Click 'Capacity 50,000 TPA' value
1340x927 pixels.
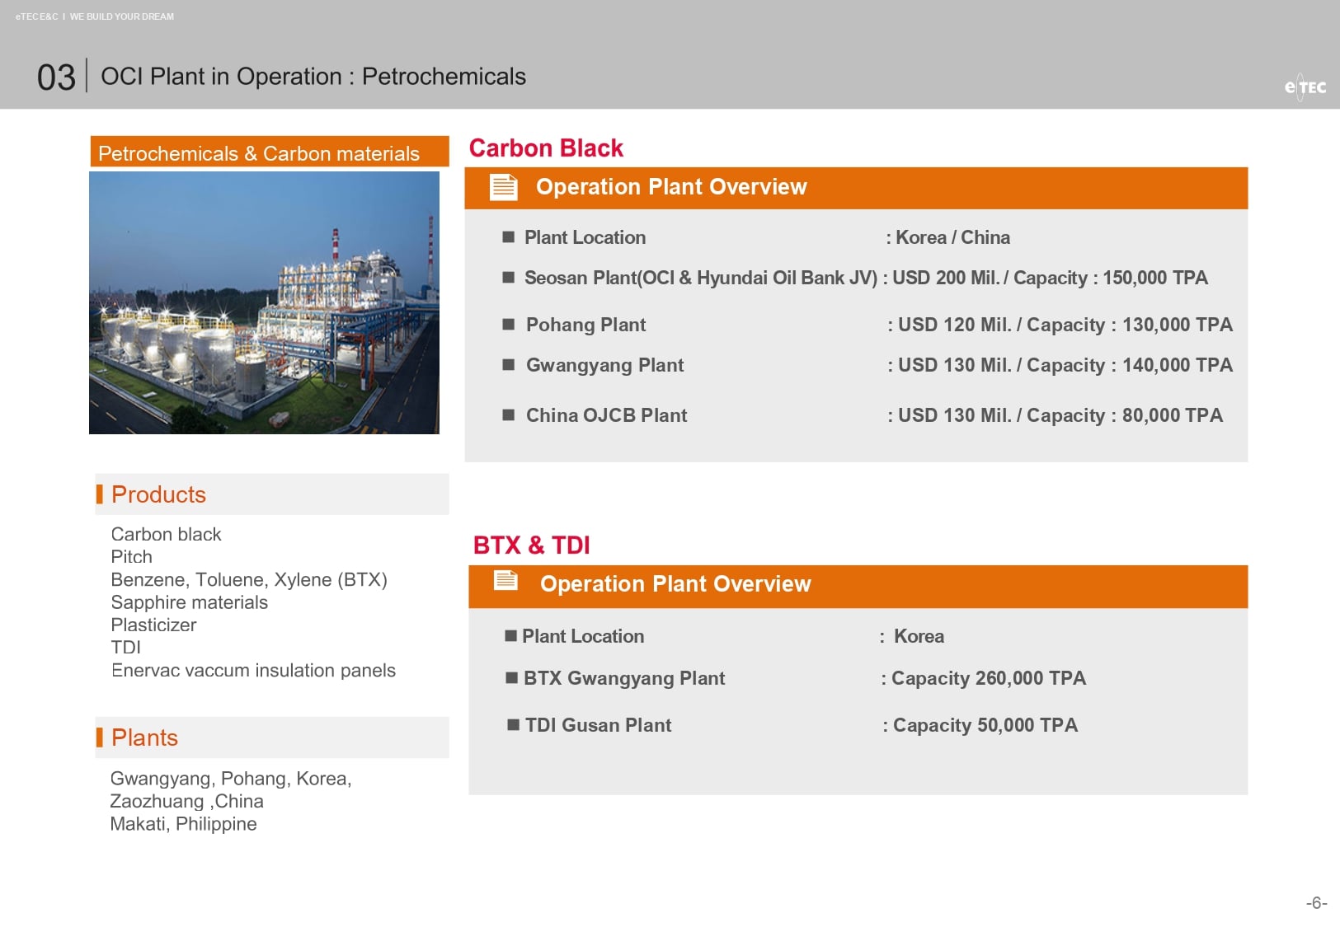(x=985, y=725)
